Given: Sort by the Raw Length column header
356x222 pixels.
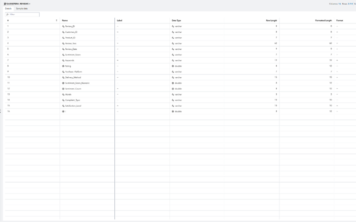Looking at the screenshot, I should [271, 20].
